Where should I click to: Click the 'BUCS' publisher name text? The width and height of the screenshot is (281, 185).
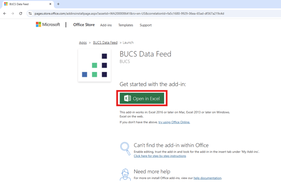click(125, 62)
